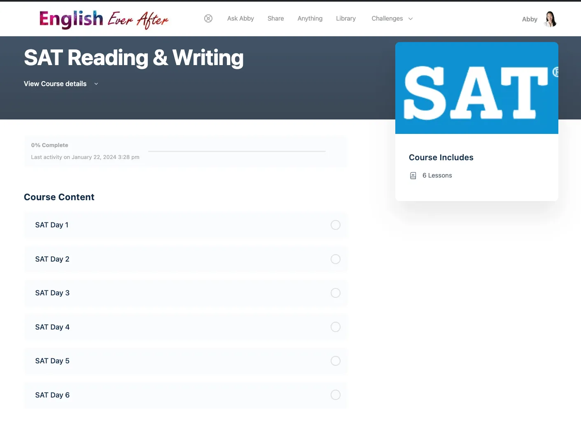Image resolution: width=581 pixels, height=428 pixels.
Task: Toggle SAT Day 5 completion circle
Action: (x=336, y=361)
